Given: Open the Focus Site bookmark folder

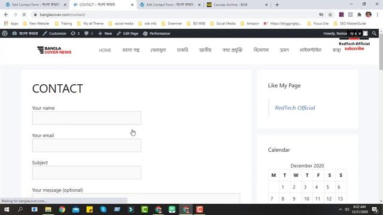Looking at the screenshot, I should tap(318, 23).
